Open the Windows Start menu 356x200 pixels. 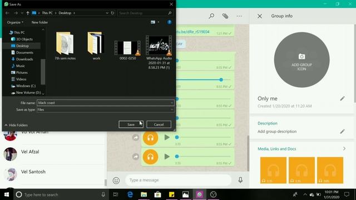[7, 194]
